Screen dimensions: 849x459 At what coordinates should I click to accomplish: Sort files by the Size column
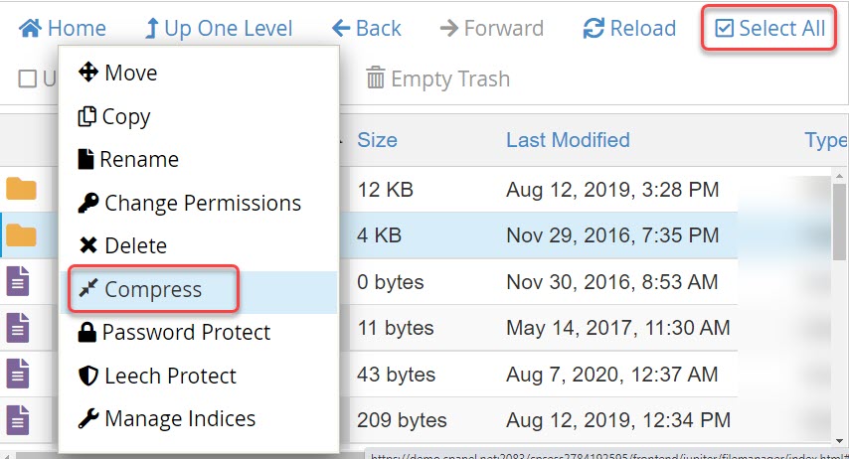click(x=377, y=140)
